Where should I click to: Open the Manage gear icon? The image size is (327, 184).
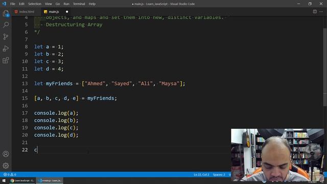pos(6,166)
